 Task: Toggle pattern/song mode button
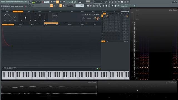pos(33,2)
